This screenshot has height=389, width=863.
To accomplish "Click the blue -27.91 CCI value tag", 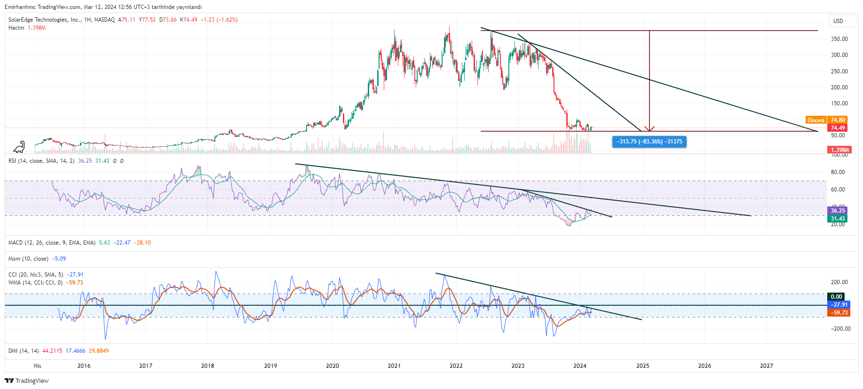I will pos(839,305).
